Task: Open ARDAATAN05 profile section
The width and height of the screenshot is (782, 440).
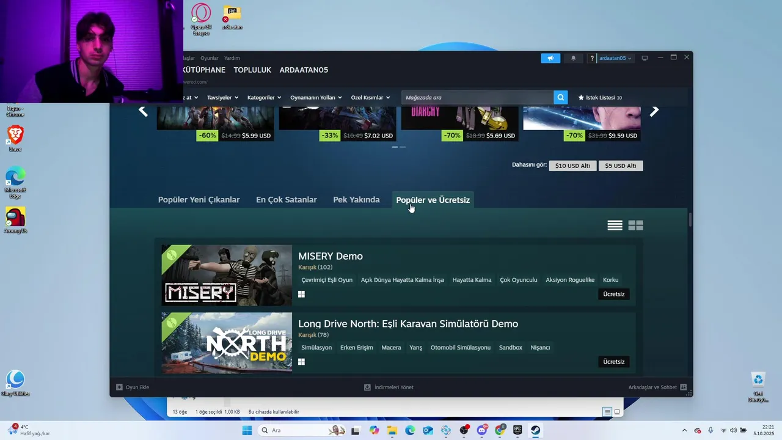Action: 304,70
